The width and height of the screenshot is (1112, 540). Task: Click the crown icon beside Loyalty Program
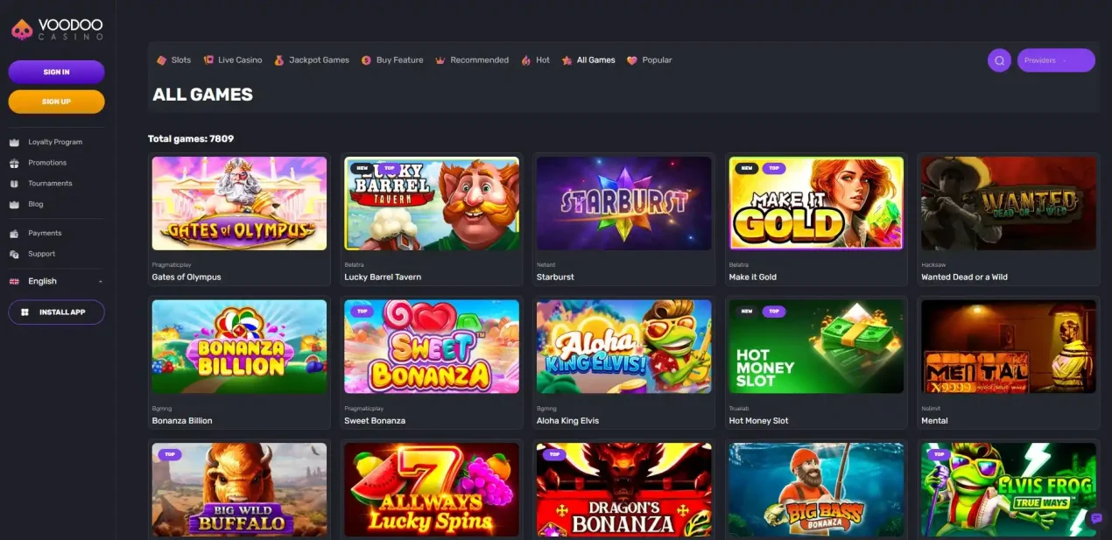(14, 142)
